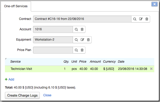The image size is (160, 102).
Task: Remove the Technician Visit service row
Action: 151,69
